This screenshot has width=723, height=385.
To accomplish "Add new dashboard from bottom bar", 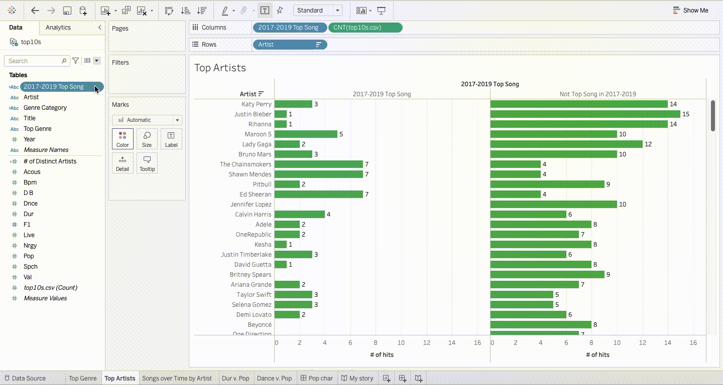I will coord(403,378).
